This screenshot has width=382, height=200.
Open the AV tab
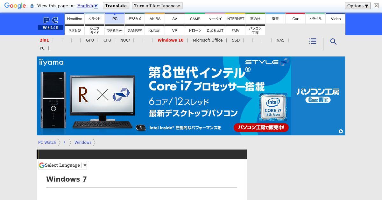click(175, 19)
